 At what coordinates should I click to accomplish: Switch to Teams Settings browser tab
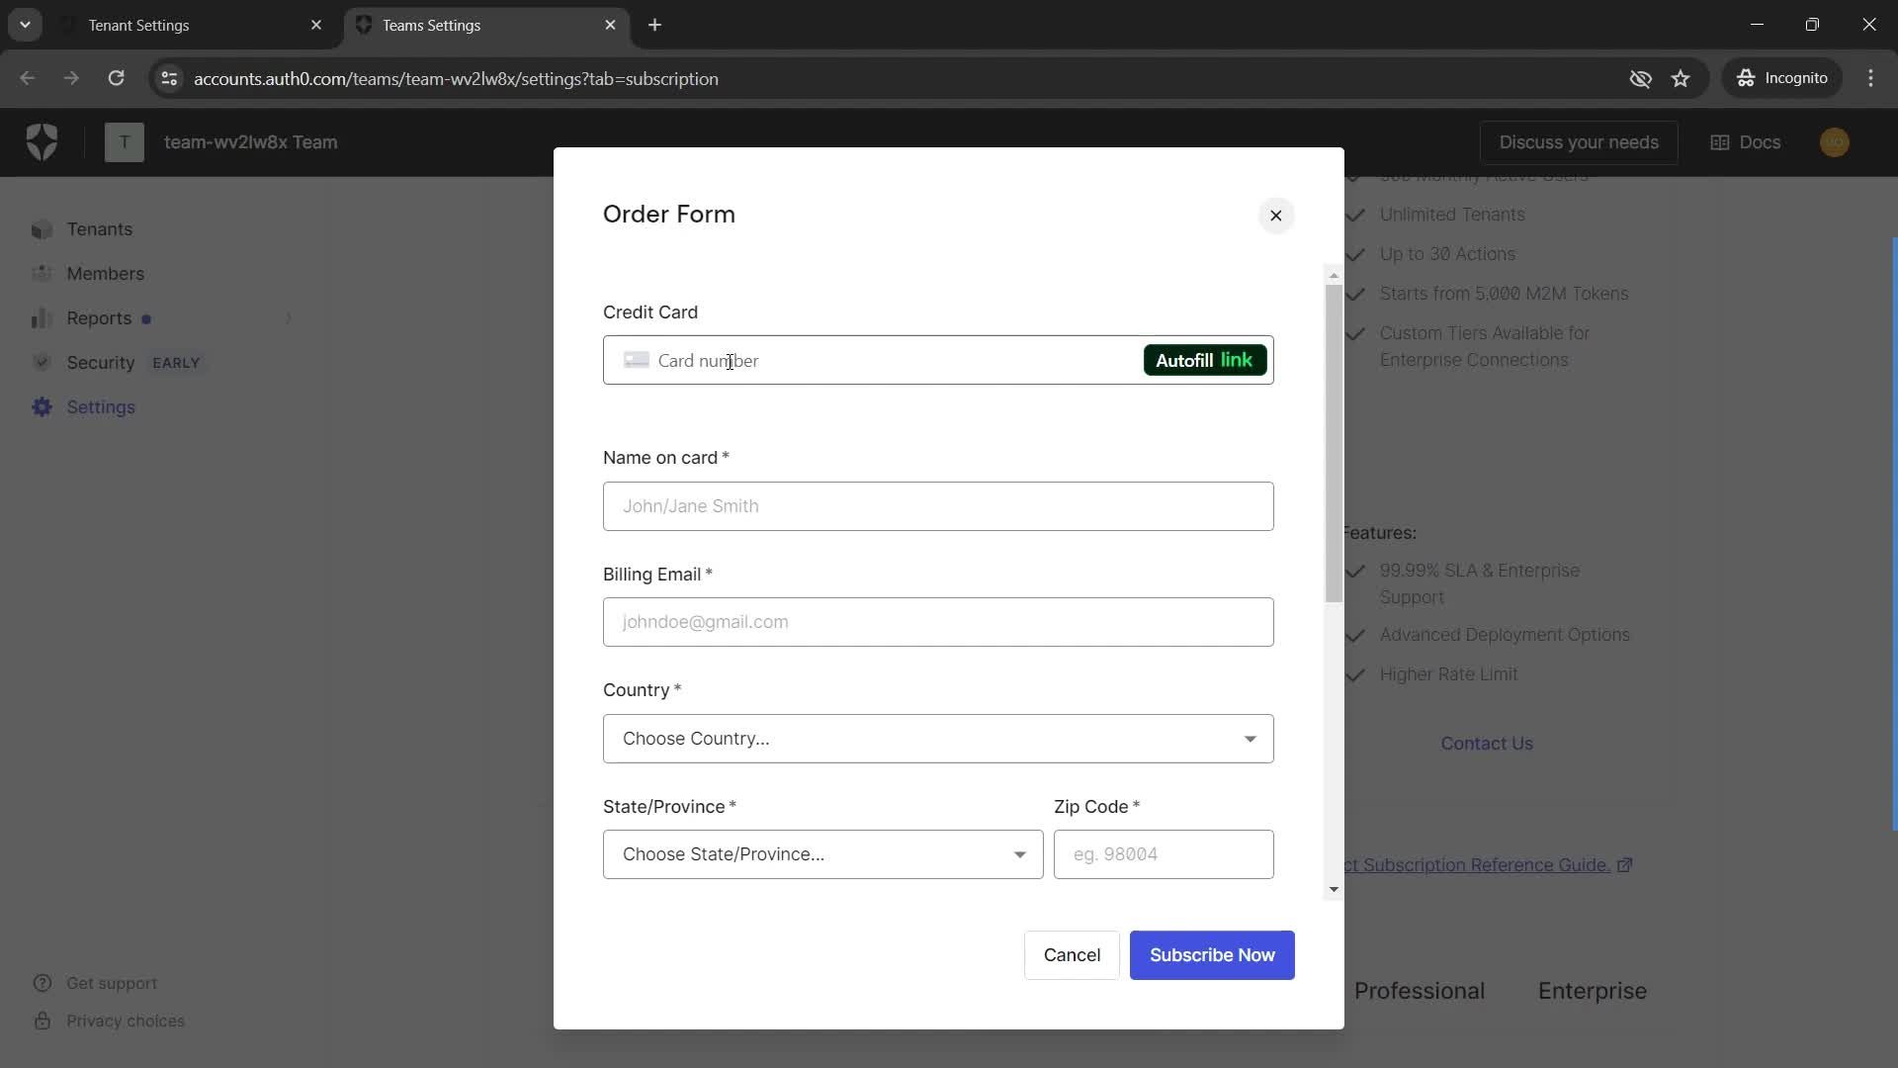pyautogui.click(x=484, y=25)
